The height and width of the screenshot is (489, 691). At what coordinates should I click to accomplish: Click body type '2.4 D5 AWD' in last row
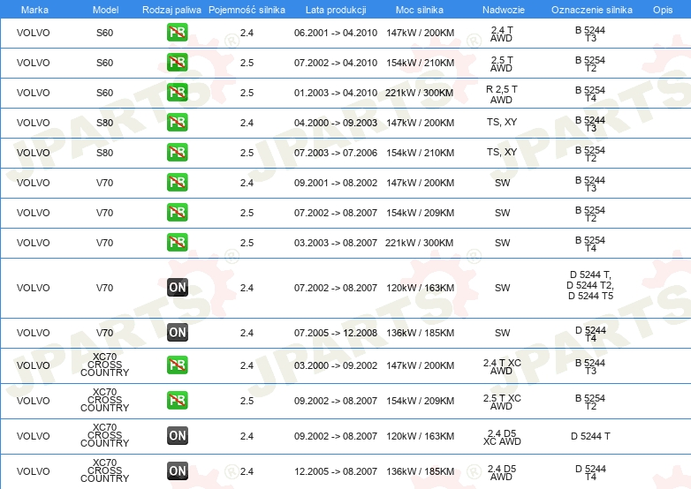pos(502,472)
